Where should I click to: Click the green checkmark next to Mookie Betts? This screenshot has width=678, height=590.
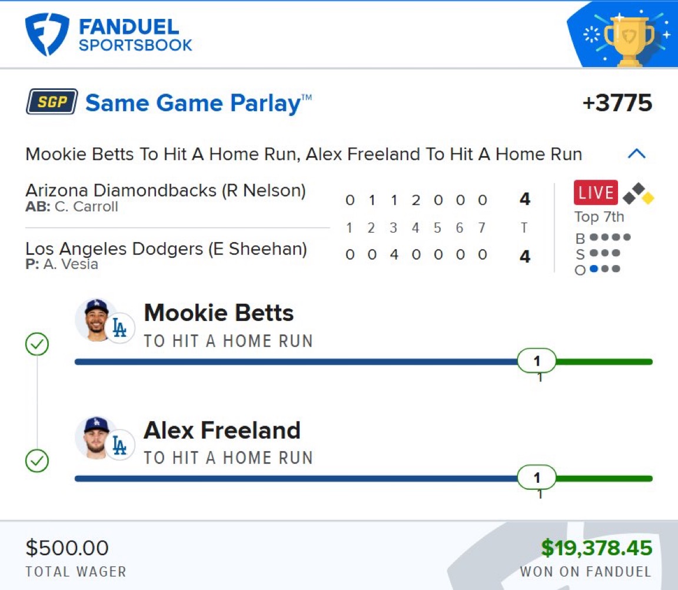pyautogui.click(x=36, y=344)
